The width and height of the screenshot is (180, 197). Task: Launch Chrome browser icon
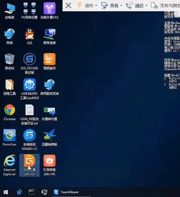[9, 112]
